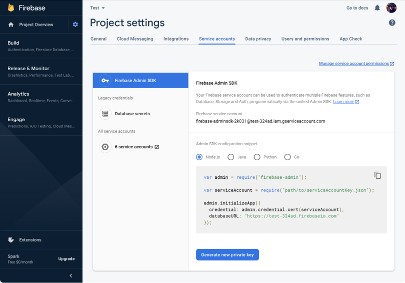This screenshot has height=283, width=405.
Task: Click the Project settings heading
Action: [127, 23]
